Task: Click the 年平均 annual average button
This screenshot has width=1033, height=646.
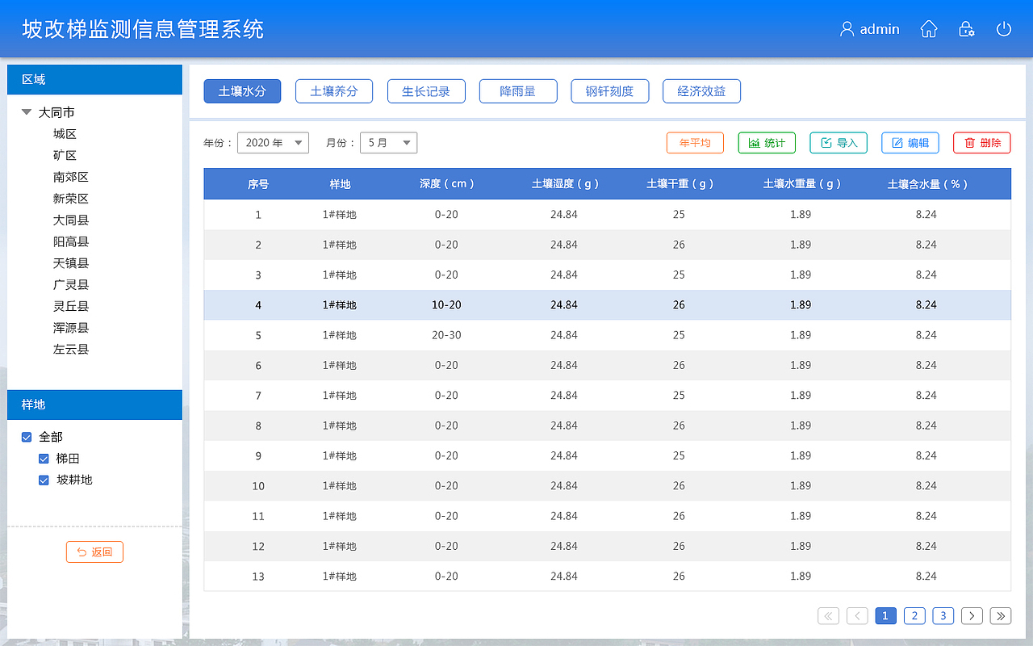Action: [x=695, y=142]
